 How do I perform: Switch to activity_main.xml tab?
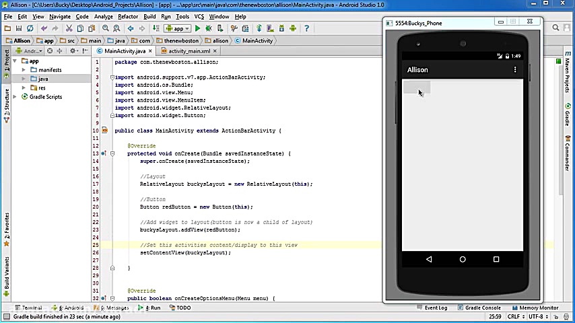[x=187, y=51]
